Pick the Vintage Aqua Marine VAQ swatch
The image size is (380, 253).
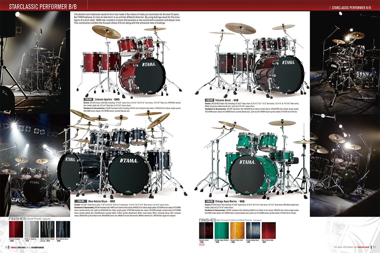click(x=222, y=230)
